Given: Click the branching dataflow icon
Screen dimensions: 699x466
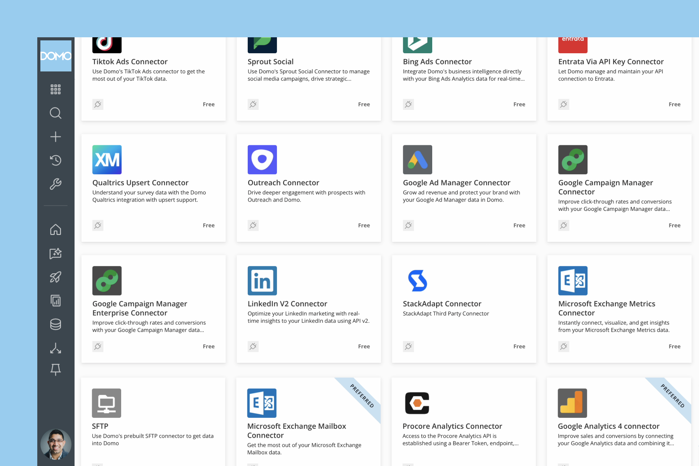Looking at the screenshot, I should tap(56, 348).
